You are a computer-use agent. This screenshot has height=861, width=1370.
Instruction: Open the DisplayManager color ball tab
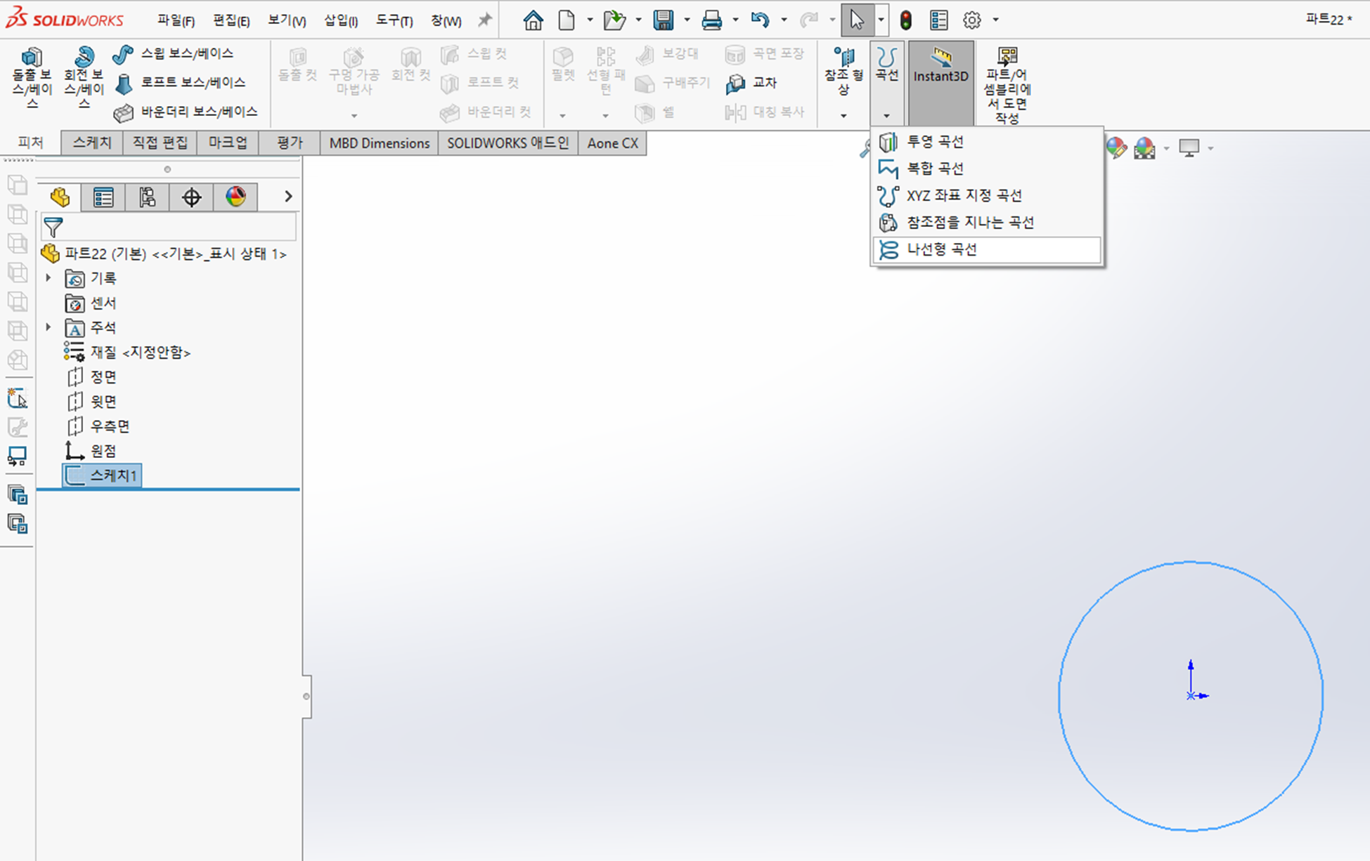tap(235, 197)
